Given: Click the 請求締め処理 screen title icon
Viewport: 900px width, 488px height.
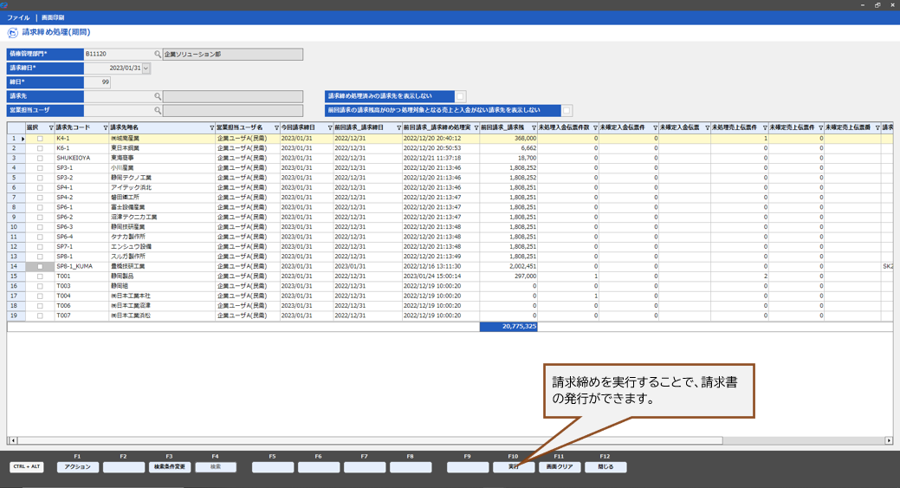Looking at the screenshot, I should (13, 33).
